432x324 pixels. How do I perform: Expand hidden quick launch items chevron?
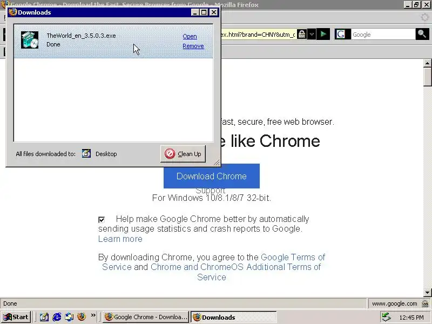click(x=93, y=315)
